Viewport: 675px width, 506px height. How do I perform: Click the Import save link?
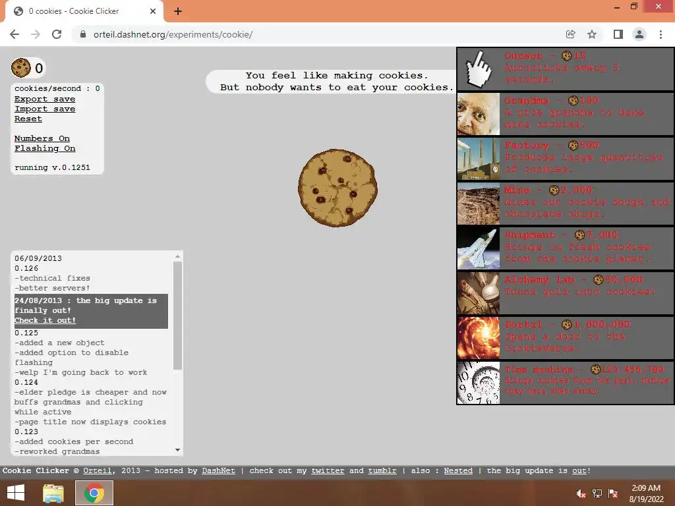45,109
